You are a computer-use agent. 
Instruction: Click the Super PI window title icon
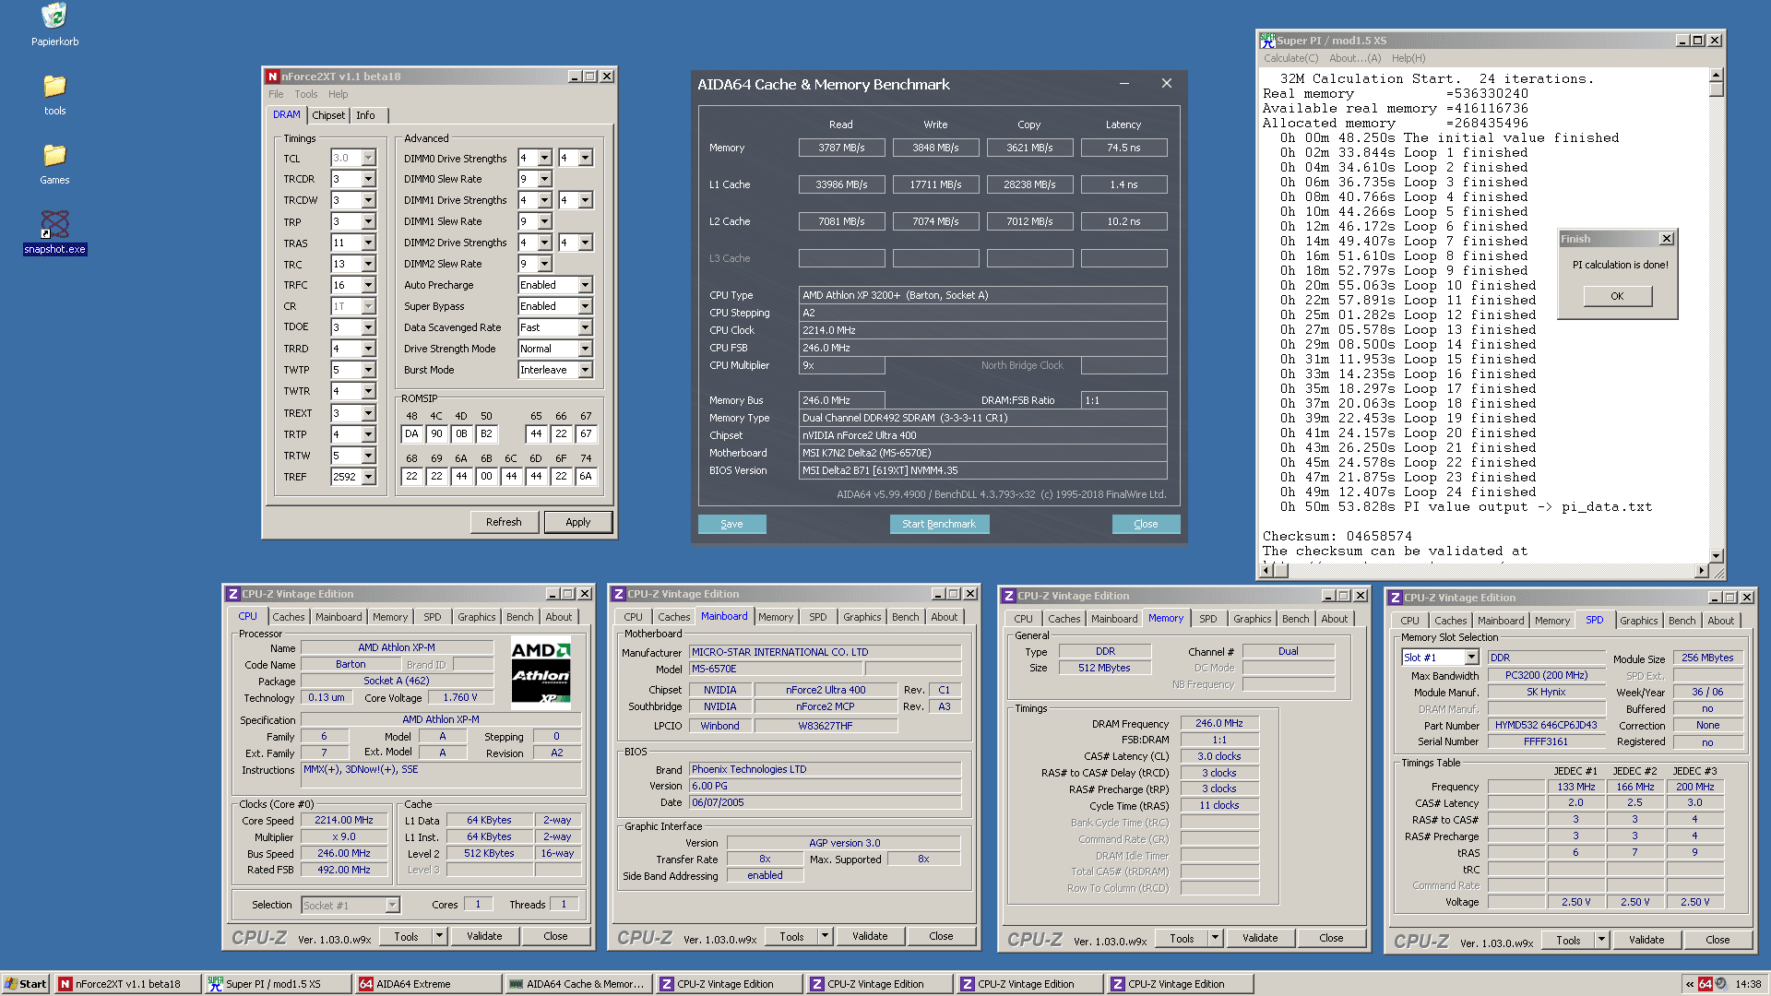point(1267,40)
